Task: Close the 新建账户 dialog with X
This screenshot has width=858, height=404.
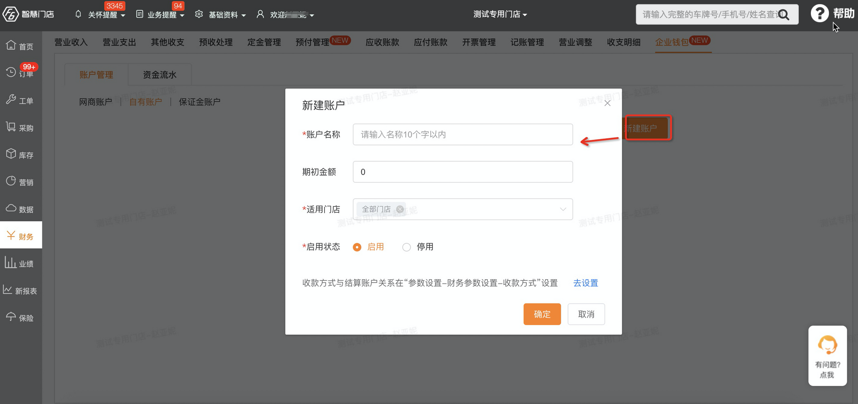Action: click(x=607, y=103)
